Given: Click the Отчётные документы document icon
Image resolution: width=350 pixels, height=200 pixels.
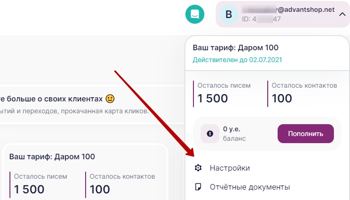Looking at the screenshot, I should (199, 187).
